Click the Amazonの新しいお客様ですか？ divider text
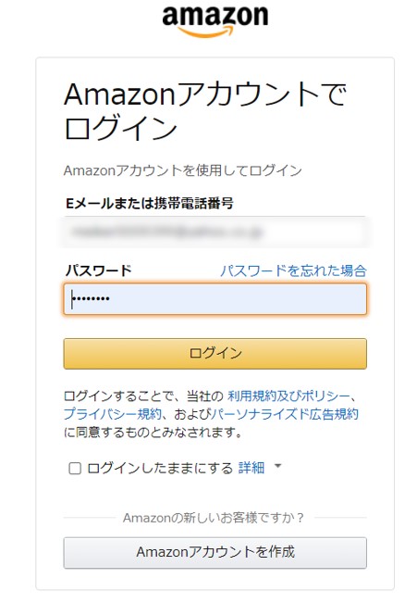 [x=214, y=518]
